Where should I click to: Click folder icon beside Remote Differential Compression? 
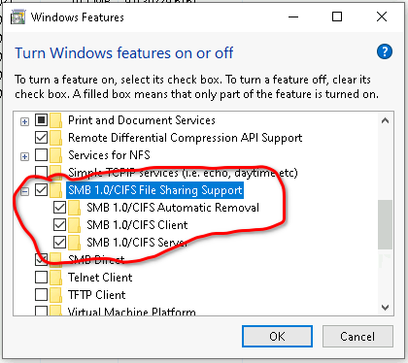tap(55, 138)
